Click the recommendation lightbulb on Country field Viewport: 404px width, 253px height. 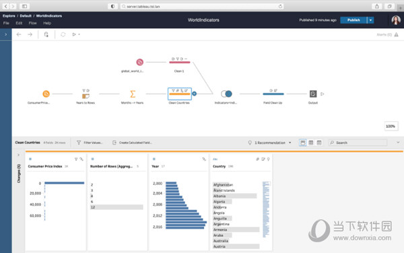pos(269,159)
